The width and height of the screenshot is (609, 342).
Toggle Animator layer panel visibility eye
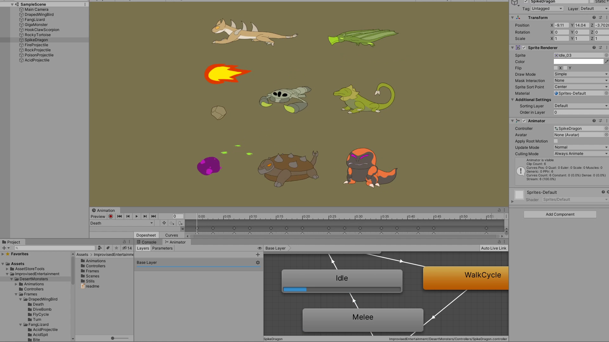pyautogui.click(x=260, y=248)
